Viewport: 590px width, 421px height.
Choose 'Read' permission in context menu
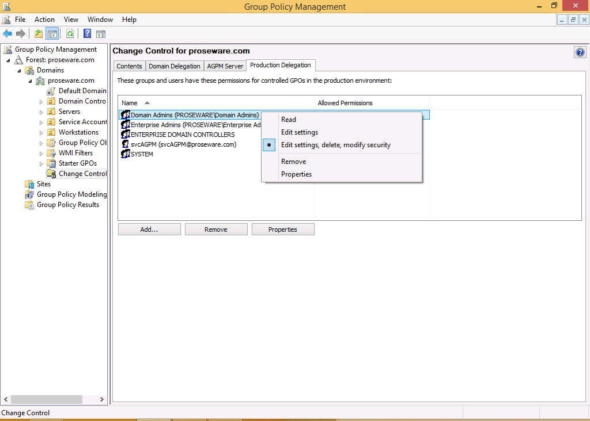pyautogui.click(x=288, y=120)
